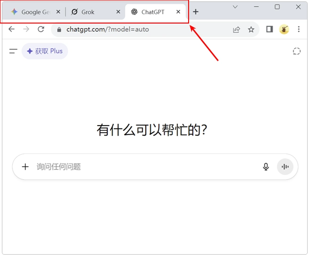Toggle the browser side panel

tap(269, 29)
